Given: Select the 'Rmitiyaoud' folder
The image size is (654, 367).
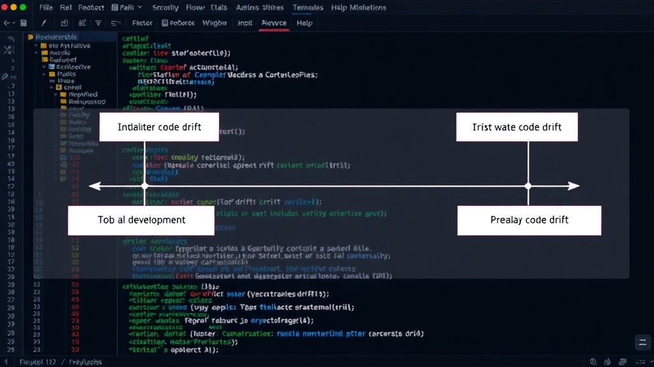Looking at the screenshot, I should coord(82,101).
